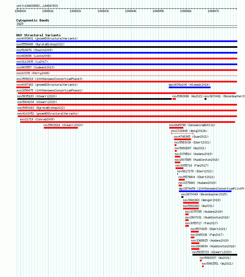Select the dgv2874e59 blue bar
The width and height of the screenshot is (245, 277).
click(205, 191)
